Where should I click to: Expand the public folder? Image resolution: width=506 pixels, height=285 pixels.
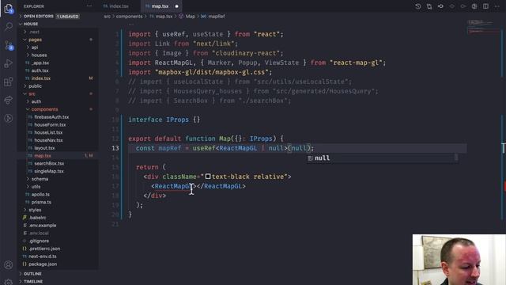click(35, 86)
